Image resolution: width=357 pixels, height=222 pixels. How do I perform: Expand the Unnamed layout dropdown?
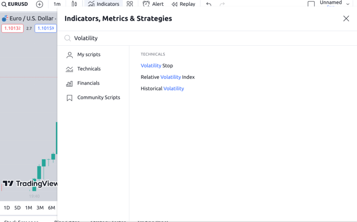coord(348,3)
